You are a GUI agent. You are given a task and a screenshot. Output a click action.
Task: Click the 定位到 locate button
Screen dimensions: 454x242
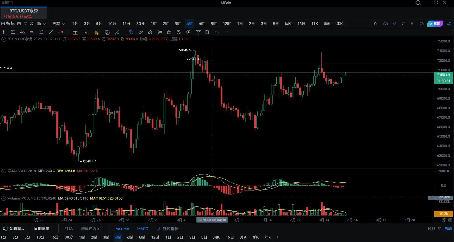14,229
